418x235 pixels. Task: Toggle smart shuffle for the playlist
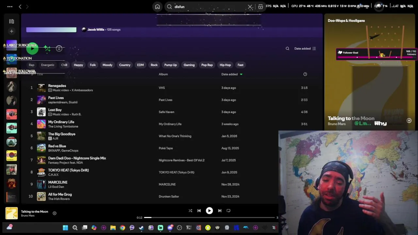pos(47,49)
